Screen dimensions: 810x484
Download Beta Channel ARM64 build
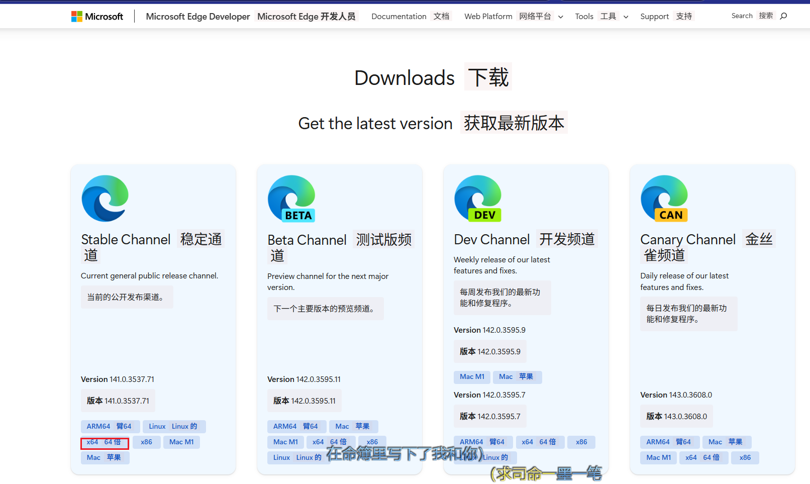point(296,426)
